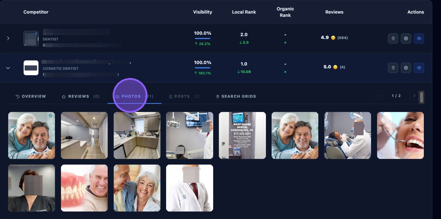441x219 pixels.
Task: Open the dentist pointing at x-ray screen photo
Action: coord(189,135)
